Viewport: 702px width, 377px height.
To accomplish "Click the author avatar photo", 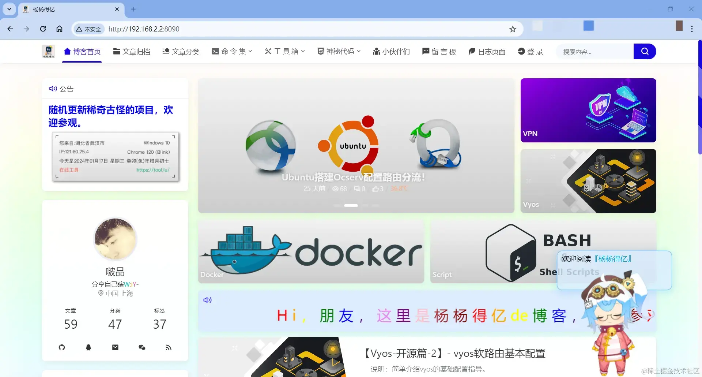I will 115,239.
